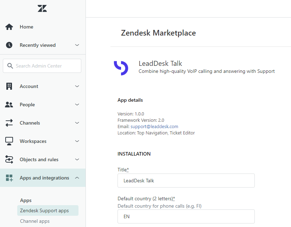Click the Zendesk logo icon
291x227 pixels.
[x=42, y=8]
